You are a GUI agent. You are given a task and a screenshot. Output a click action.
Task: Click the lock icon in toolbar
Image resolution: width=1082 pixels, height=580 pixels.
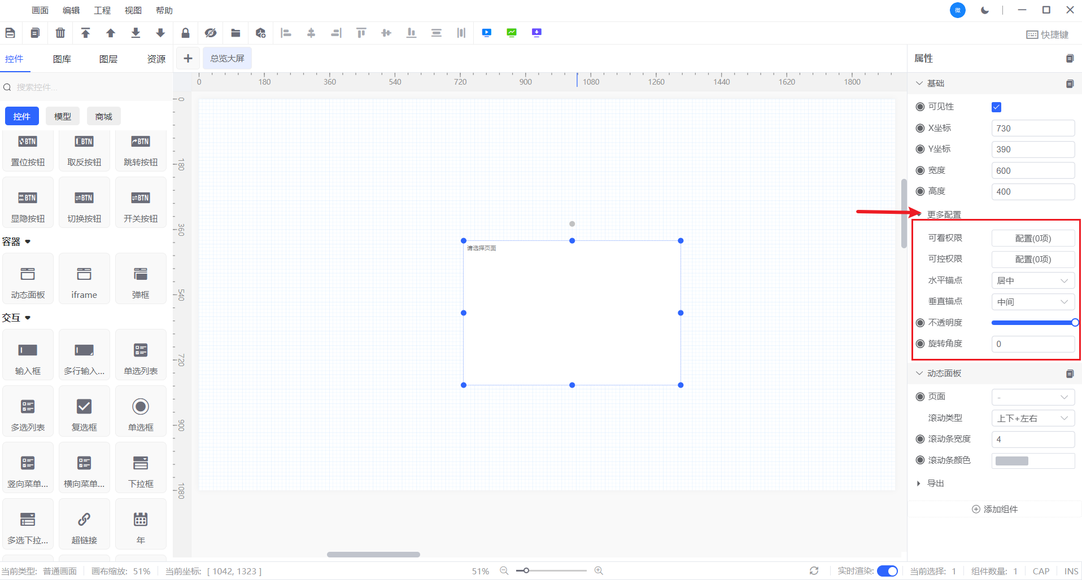pyautogui.click(x=185, y=33)
